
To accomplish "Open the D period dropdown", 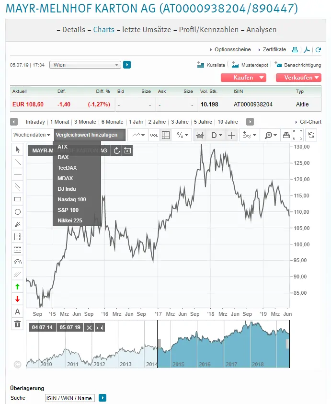I will pos(217,135).
